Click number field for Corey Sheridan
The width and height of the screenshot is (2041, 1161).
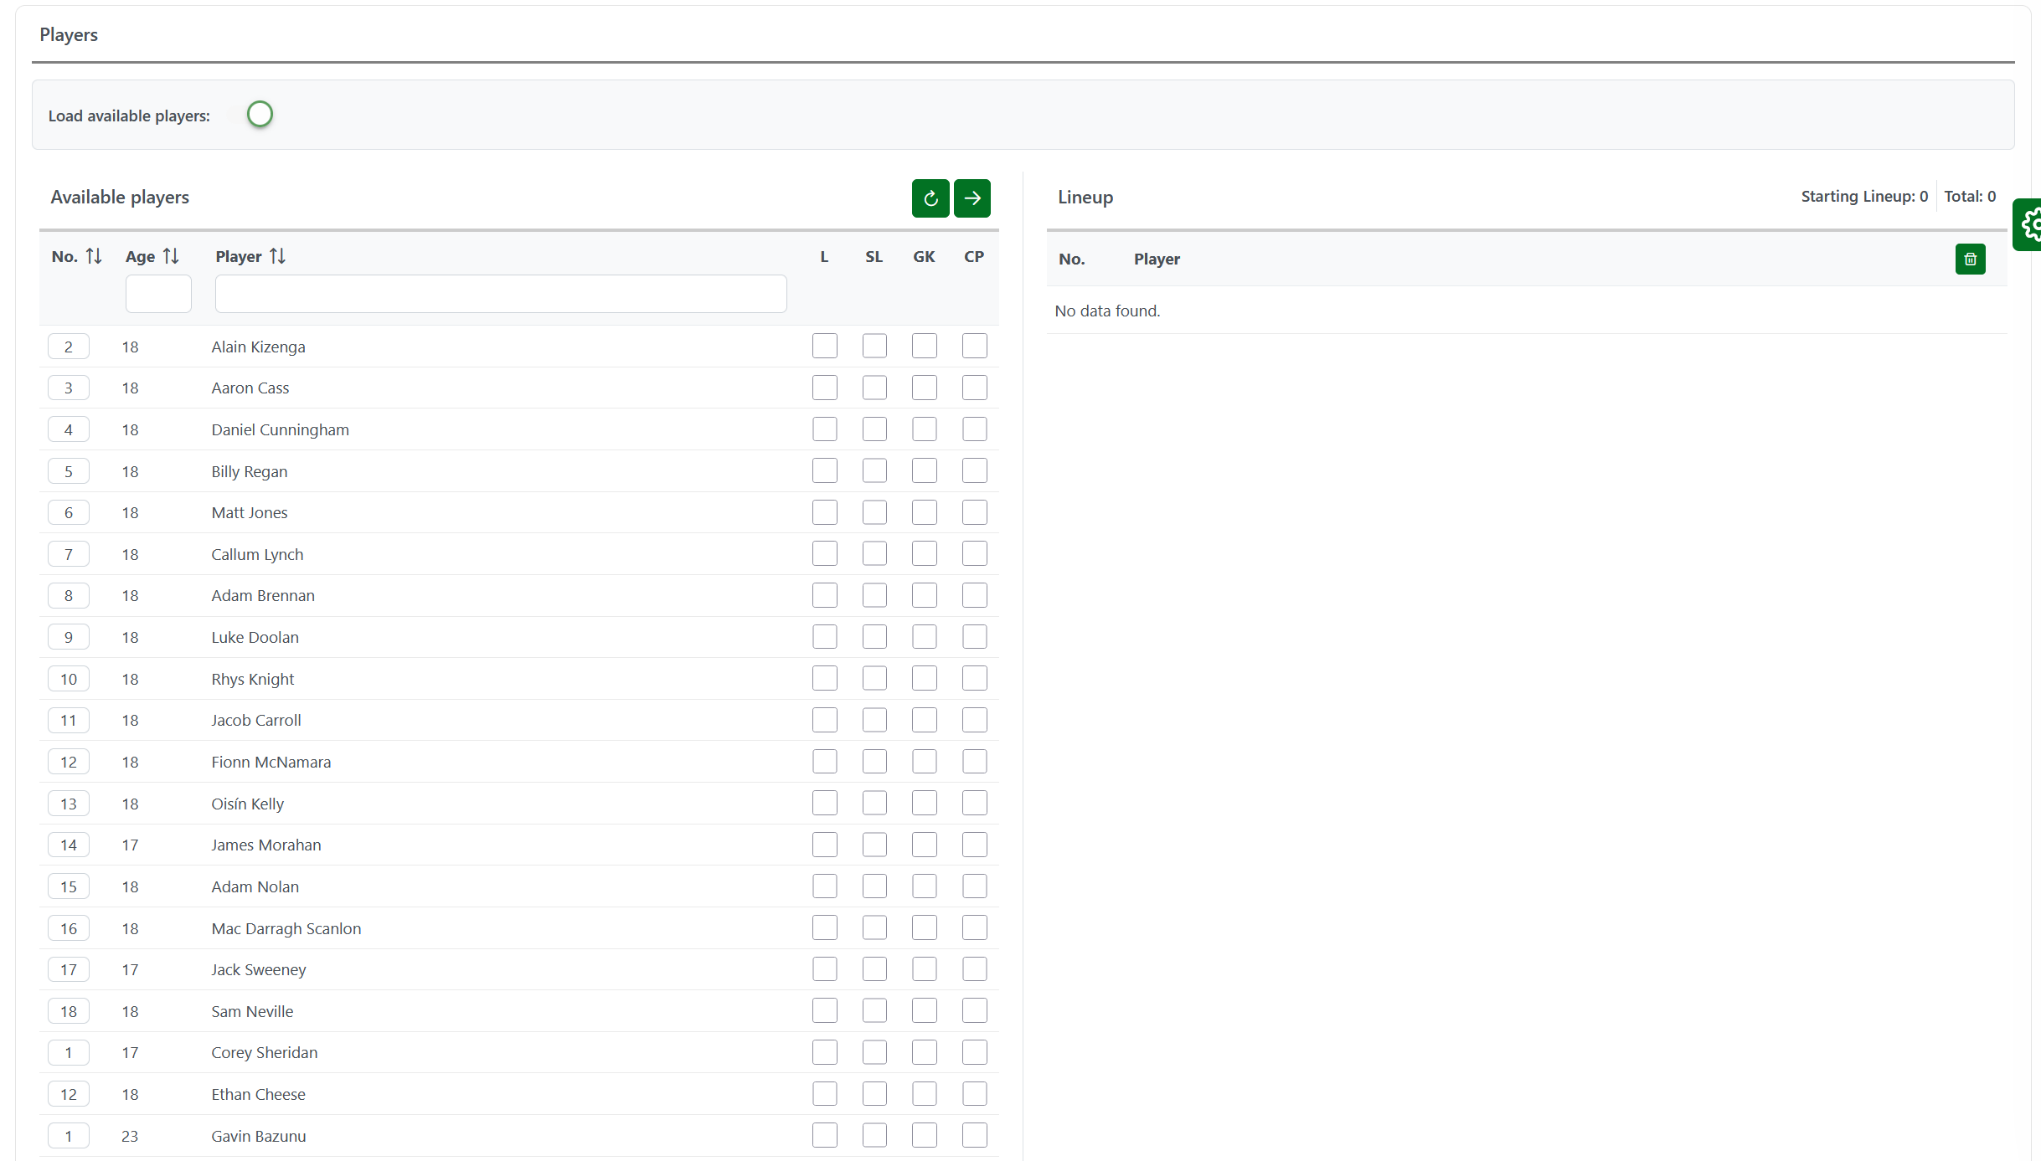point(69,1053)
